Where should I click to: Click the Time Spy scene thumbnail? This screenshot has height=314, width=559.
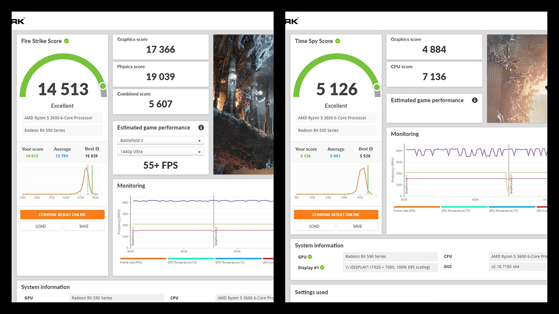(517, 79)
